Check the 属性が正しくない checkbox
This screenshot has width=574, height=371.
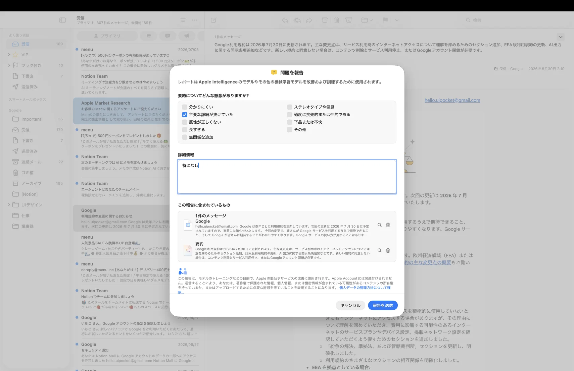(x=185, y=122)
